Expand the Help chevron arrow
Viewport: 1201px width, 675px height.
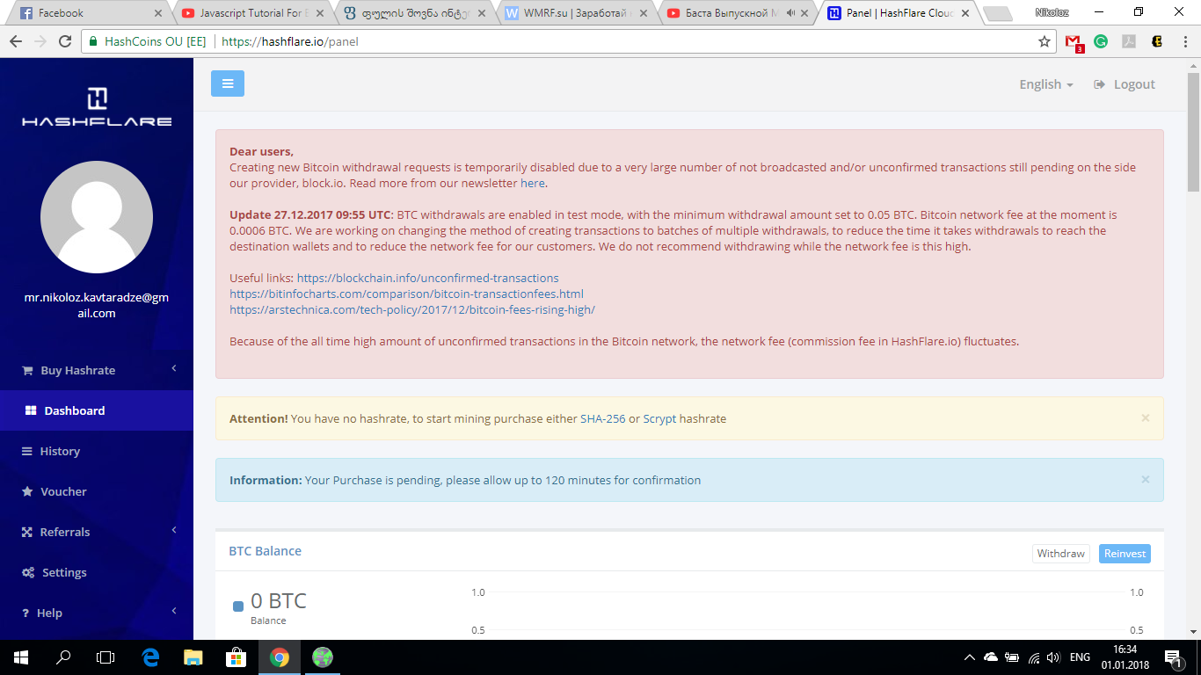point(174,612)
